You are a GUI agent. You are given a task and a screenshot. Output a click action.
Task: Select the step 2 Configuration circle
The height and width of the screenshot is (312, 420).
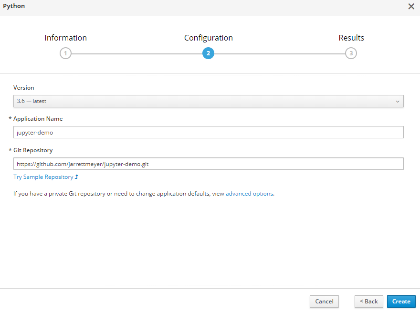pos(208,53)
